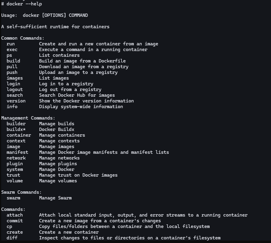Click the 'container' management command
The width and height of the screenshot is (271, 243).
pyautogui.click(x=19, y=135)
